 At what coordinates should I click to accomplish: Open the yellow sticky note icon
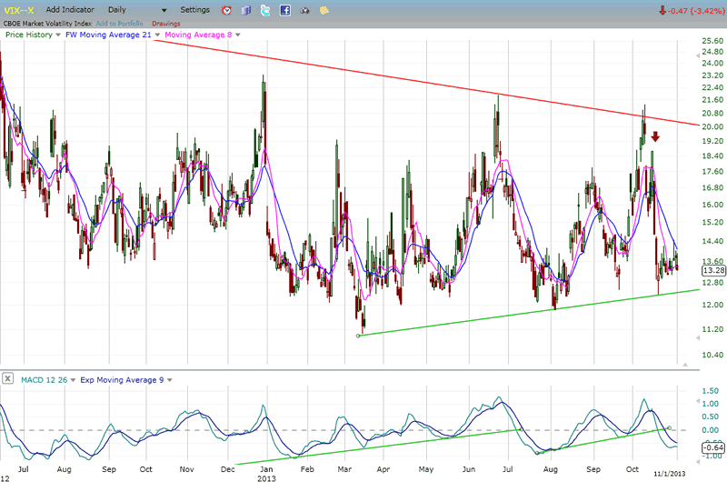pos(324,10)
